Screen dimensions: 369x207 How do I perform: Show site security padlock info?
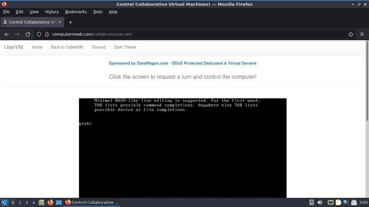point(47,34)
